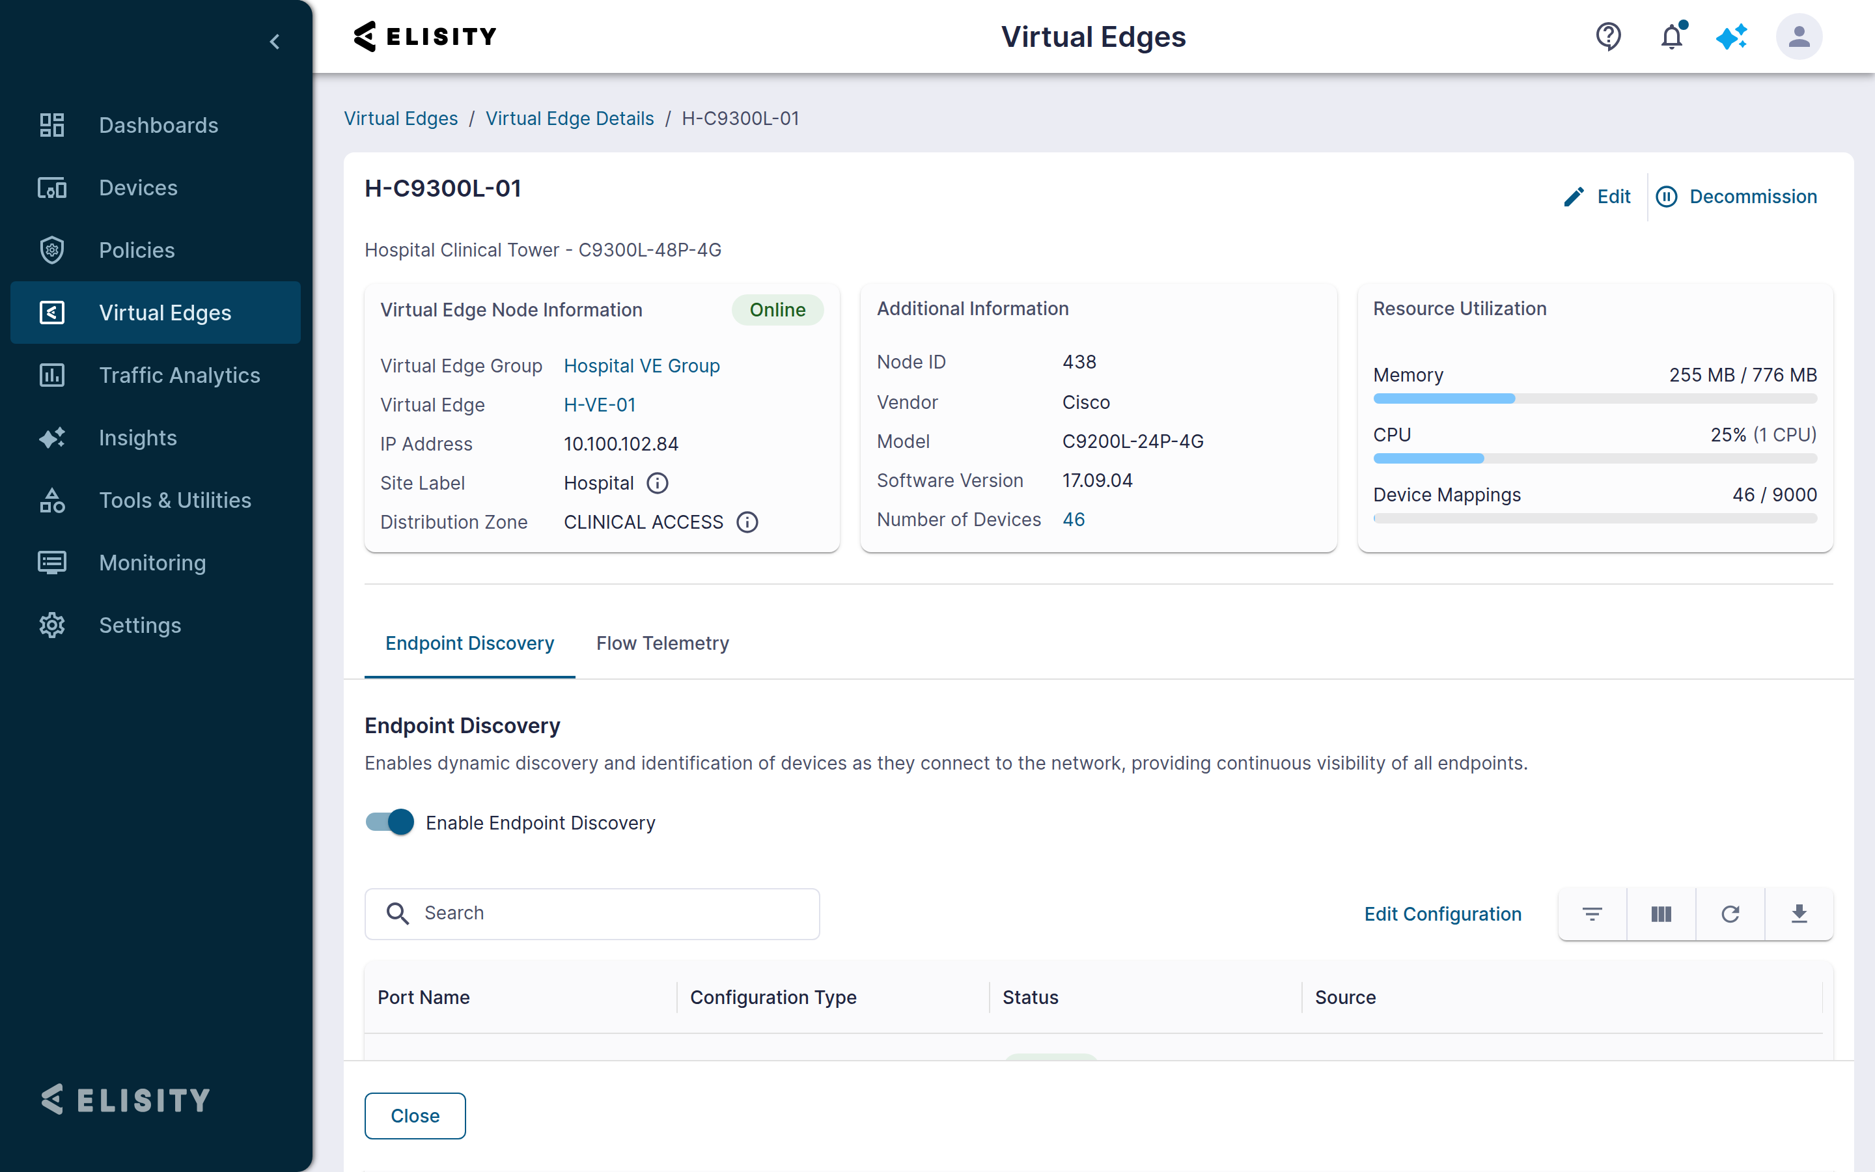The image size is (1875, 1172).
Task: Open Policies menu label
Action: coord(137,249)
